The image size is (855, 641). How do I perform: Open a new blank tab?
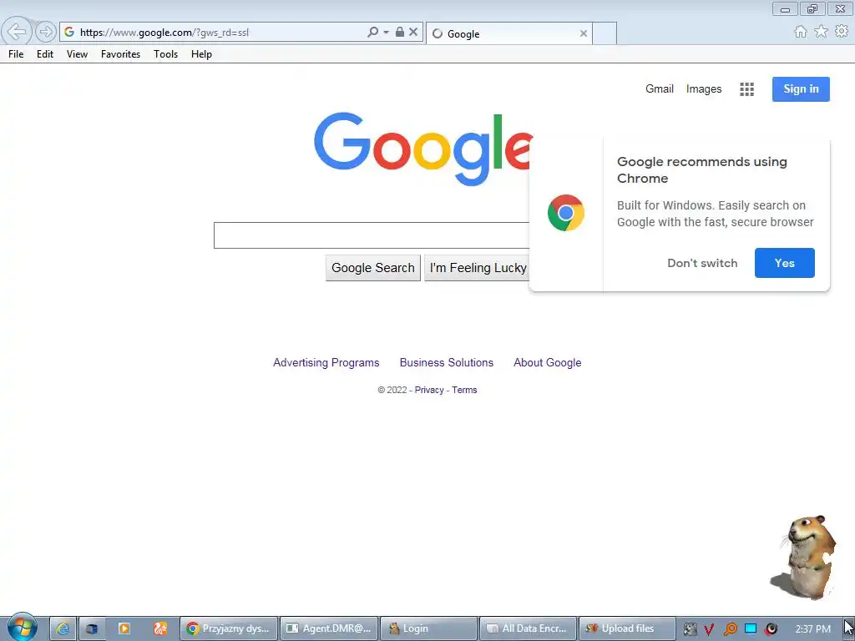coord(605,33)
